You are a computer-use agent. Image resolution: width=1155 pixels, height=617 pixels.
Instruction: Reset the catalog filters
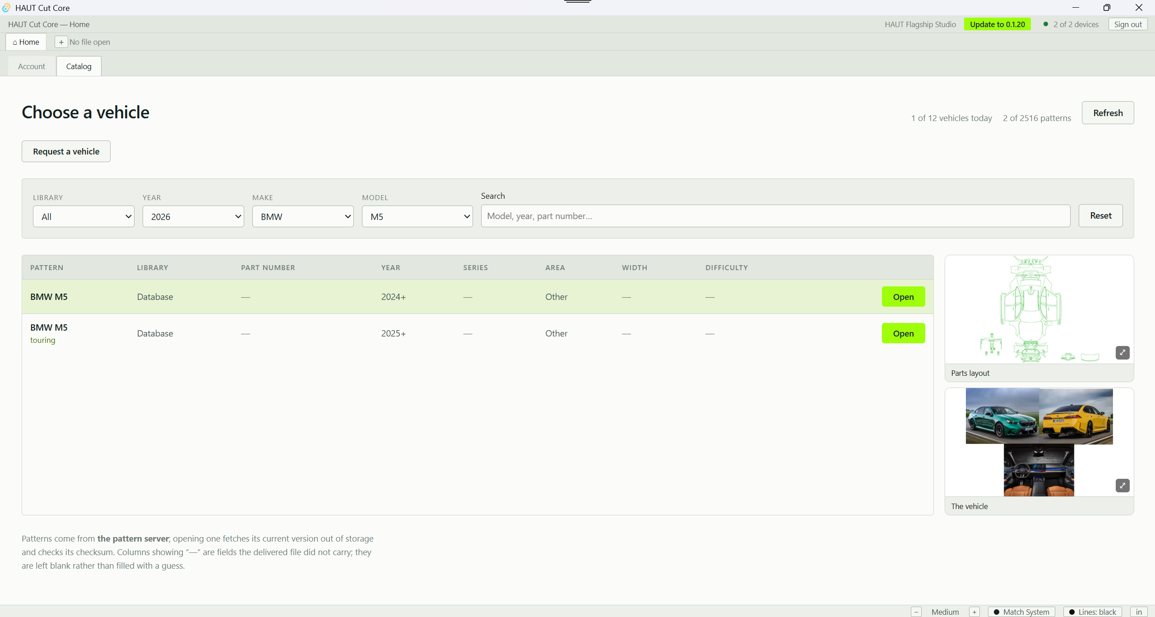(1100, 215)
